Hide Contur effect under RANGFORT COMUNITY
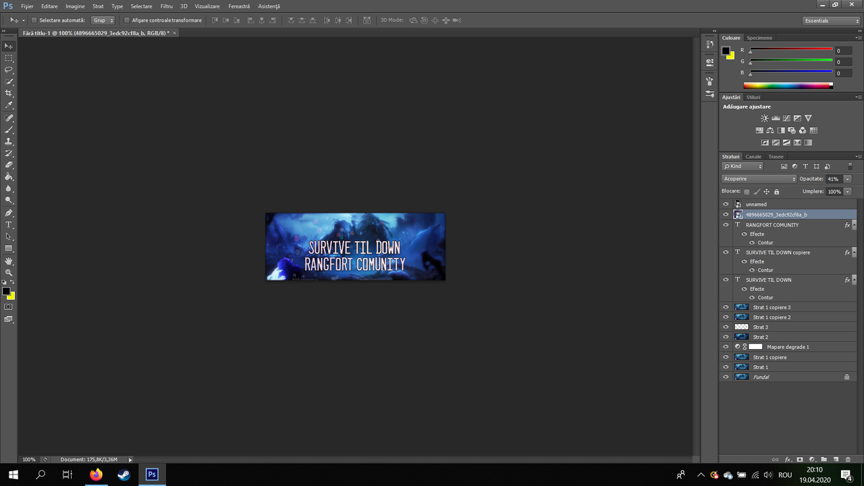Viewport: 864px width, 486px height. click(x=751, y=242)
